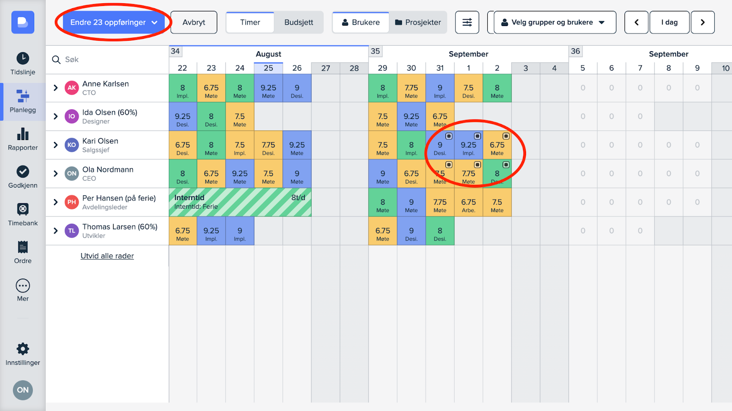The height and width of the screenshot is (411, 732).
Task: Switch to the Budsjett tab
Action: (298, 22)
